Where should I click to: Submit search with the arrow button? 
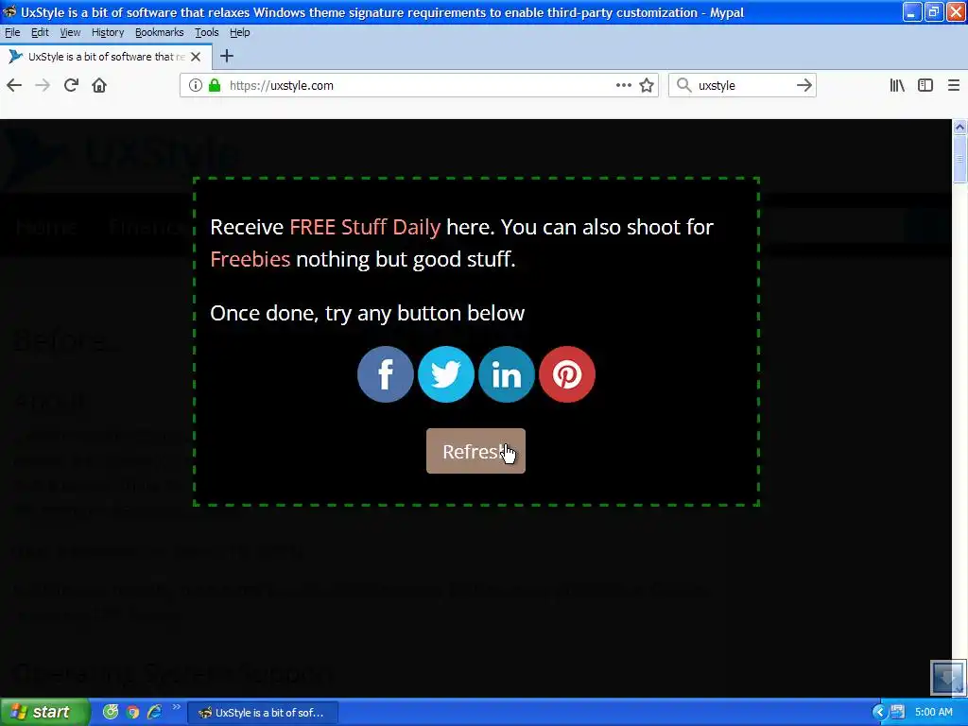tap(804, 85)
